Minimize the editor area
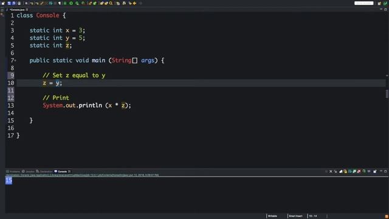Viewport: 389px width, 219px height. coord(381,9)
